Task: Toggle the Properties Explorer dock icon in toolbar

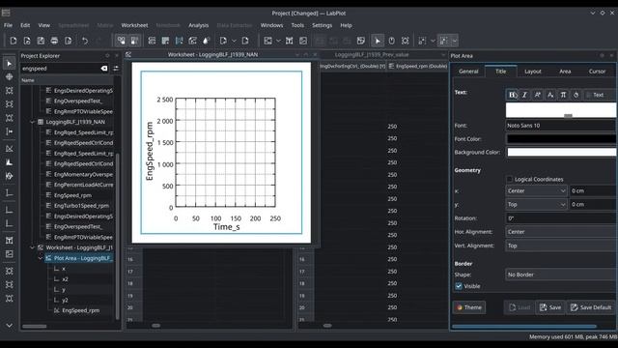Action: point(135,41)
